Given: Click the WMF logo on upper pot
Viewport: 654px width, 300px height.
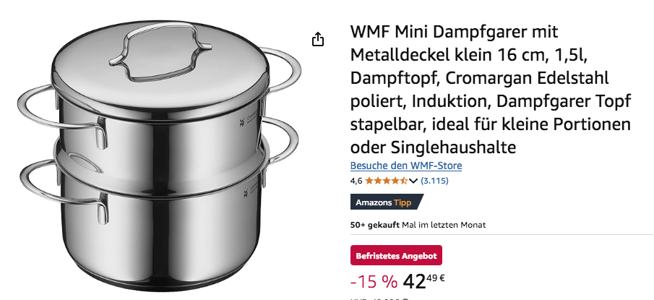Looking at the screenshot, I should pyautogui.click(x=241, y=123).
